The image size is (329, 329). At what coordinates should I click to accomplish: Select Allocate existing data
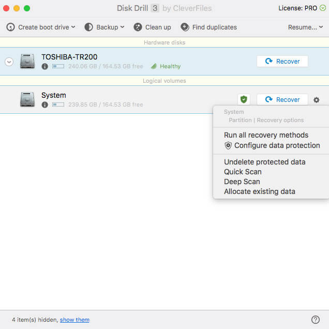tap(260, 191)
